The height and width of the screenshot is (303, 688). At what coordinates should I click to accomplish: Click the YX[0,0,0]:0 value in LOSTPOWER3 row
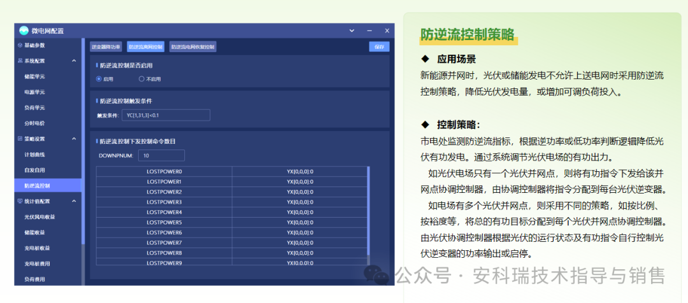pyautogui.click(x=299, y=202)
